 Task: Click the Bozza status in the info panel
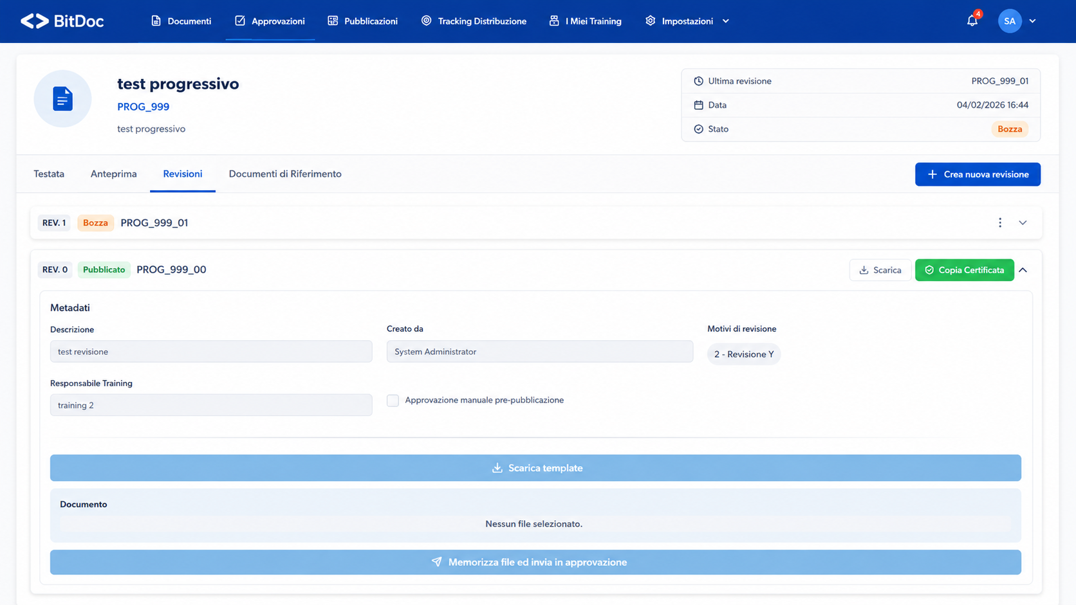pos(1009,129)
